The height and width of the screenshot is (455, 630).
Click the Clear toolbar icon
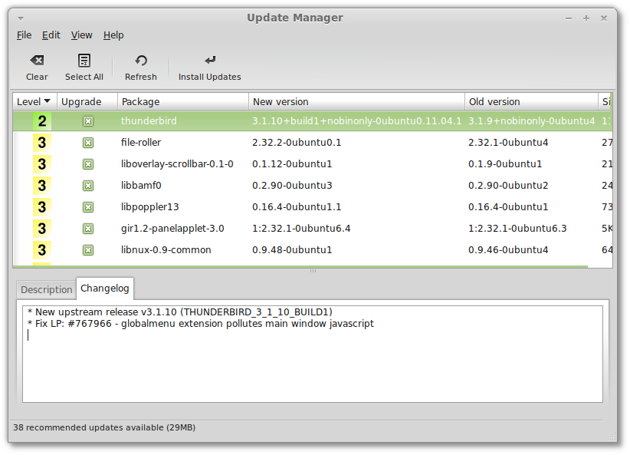pyautogui.click(x=37, y=61)
